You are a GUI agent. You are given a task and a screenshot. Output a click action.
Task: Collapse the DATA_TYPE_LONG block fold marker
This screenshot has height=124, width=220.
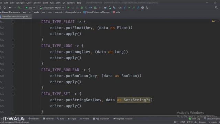(x=13, y=46)
